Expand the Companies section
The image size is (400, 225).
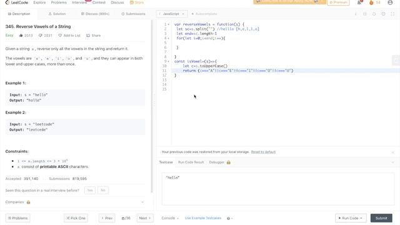tap(142, 202)
